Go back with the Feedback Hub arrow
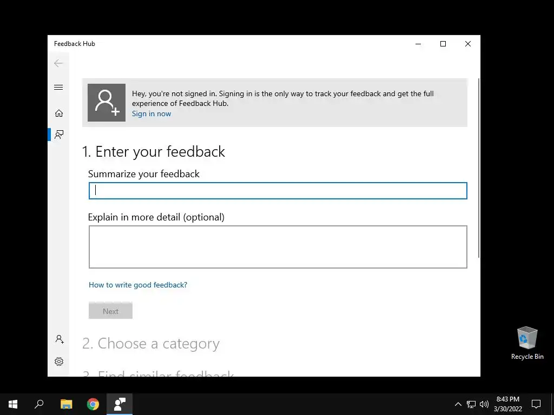Image resolution: width=554 pixels, height=415 pixels. click(x=58, y=63)
